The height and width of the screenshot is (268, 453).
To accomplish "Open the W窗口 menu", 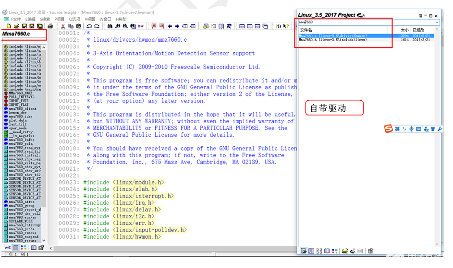I will (x=105, y=19).
